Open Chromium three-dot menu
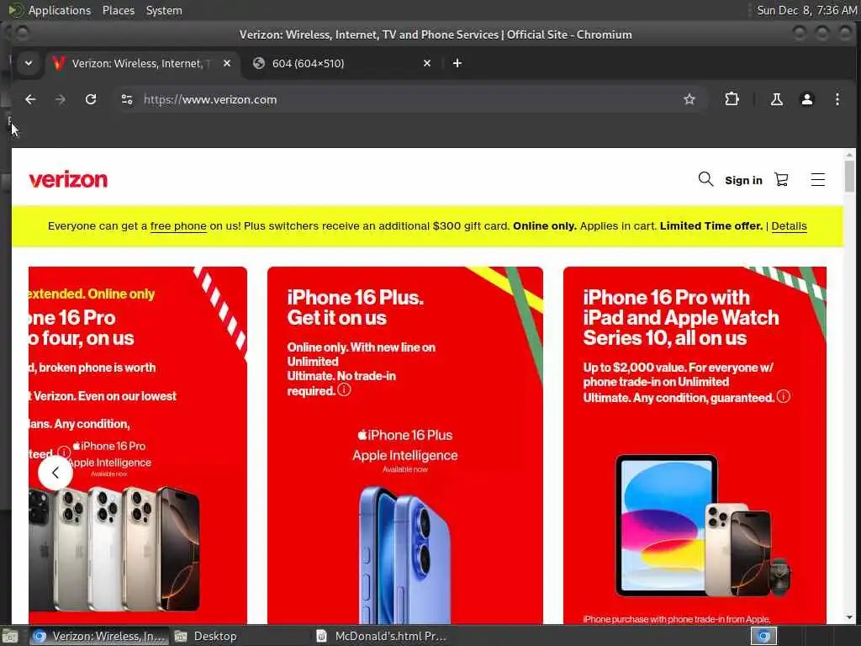 (x=837, y=99)
